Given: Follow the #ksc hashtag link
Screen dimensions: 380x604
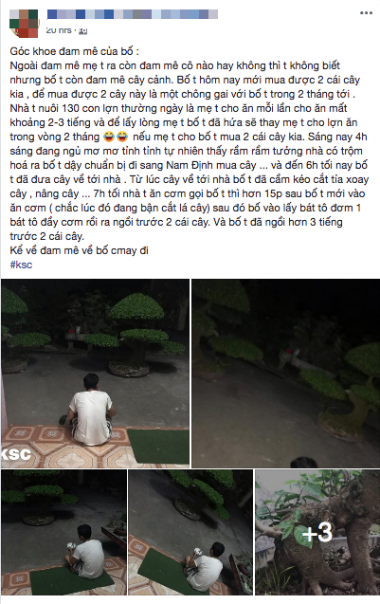Looking at the screenshot, I should click(21, 265).
